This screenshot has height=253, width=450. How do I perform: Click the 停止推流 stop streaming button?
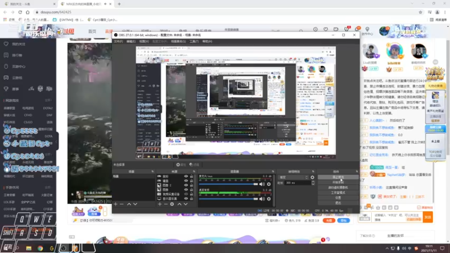(338, 177)
